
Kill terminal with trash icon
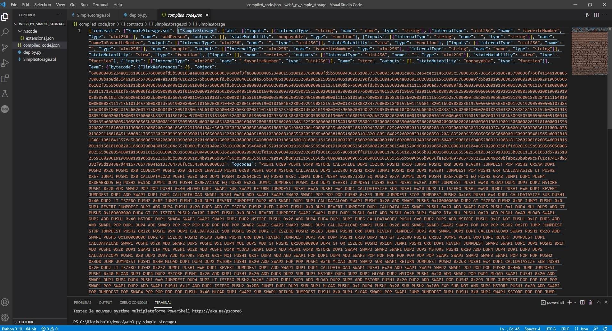point(590,302)
